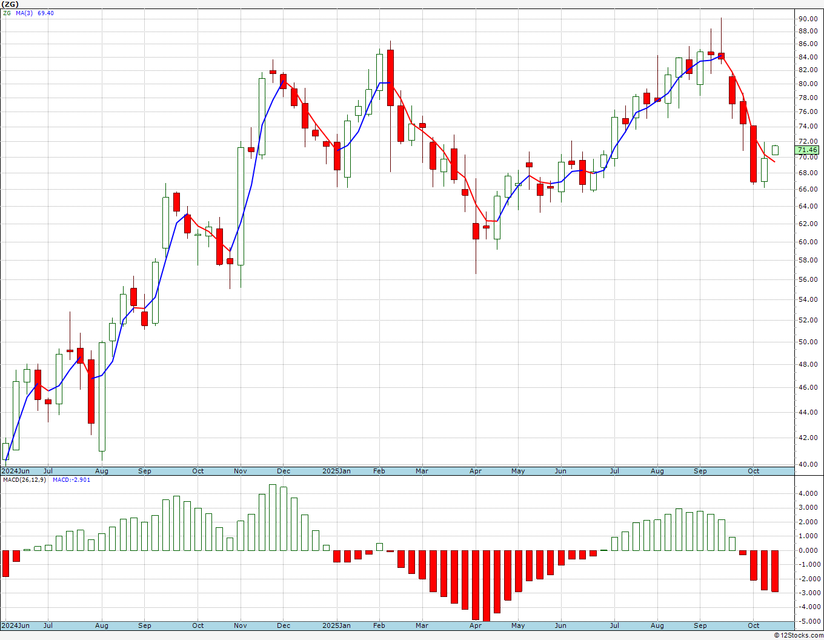Click the 90.00 price axis label

tap(808, 19)
